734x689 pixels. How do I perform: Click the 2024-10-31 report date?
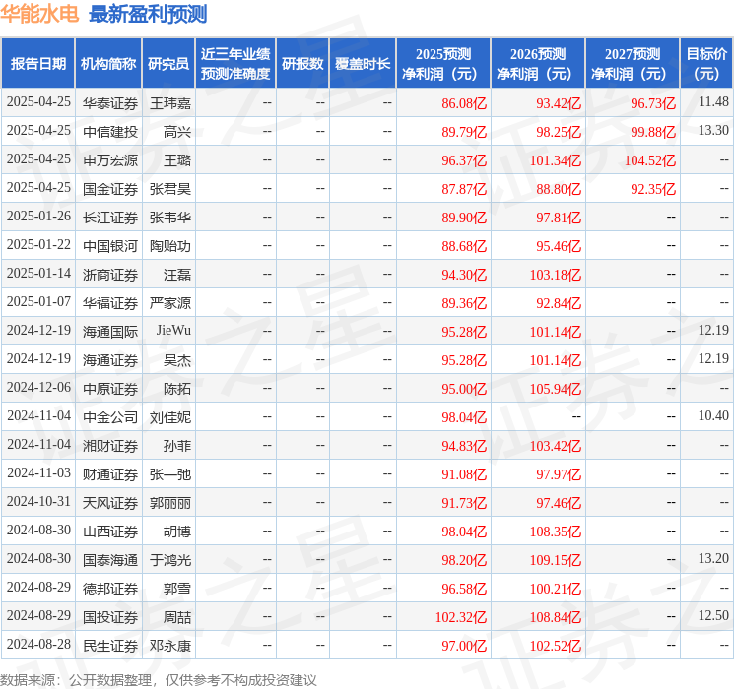coord(38,501)
